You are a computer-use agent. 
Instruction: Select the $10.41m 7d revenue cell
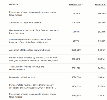point(102,32)
